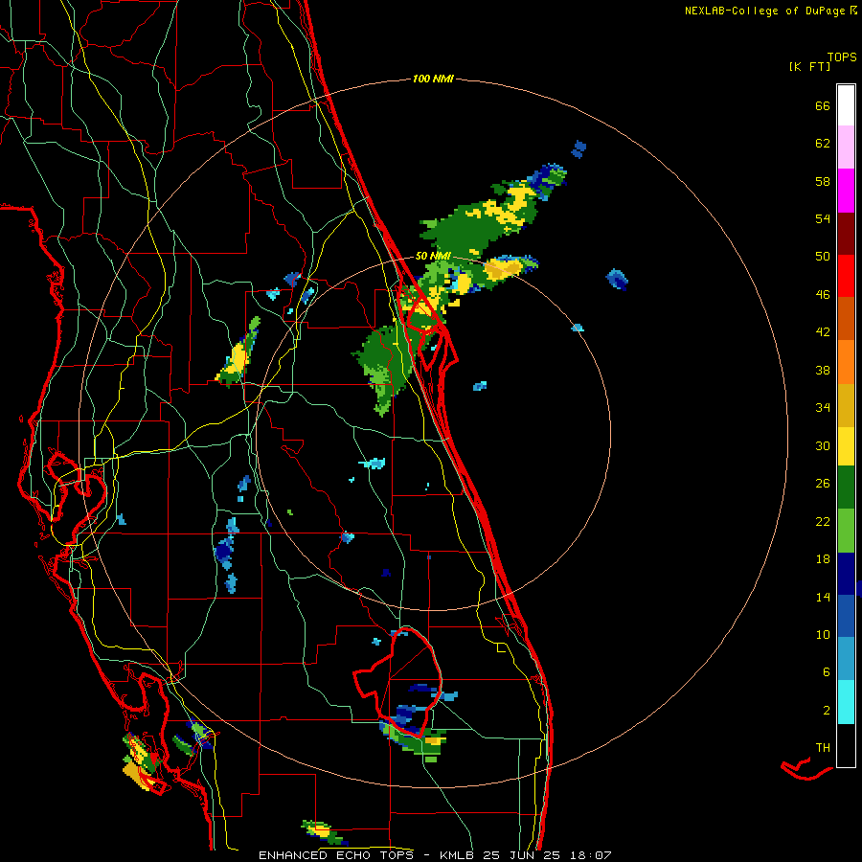Click the 58 legend value
The height and width of the screenshot is (862, 862).
pos(823,181)
